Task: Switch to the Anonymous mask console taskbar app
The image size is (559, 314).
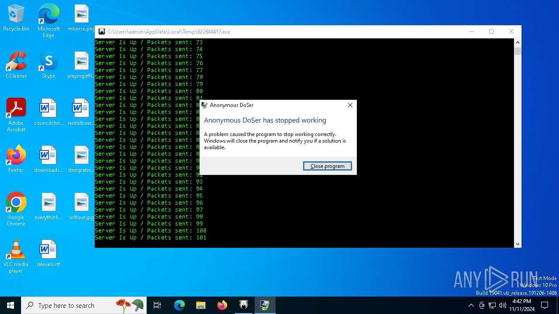Action: [x=244, y=305]
